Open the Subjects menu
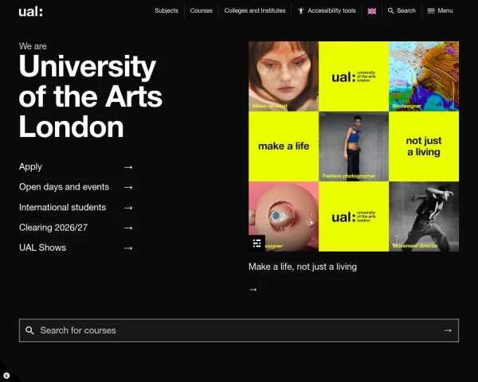Screen dimensions: 478x382 pos(167,10)
